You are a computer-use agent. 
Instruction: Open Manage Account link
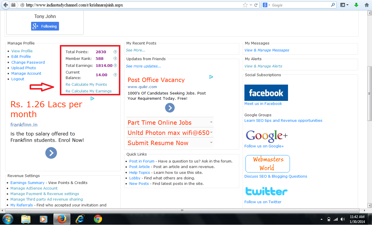[x=26, y=73]
